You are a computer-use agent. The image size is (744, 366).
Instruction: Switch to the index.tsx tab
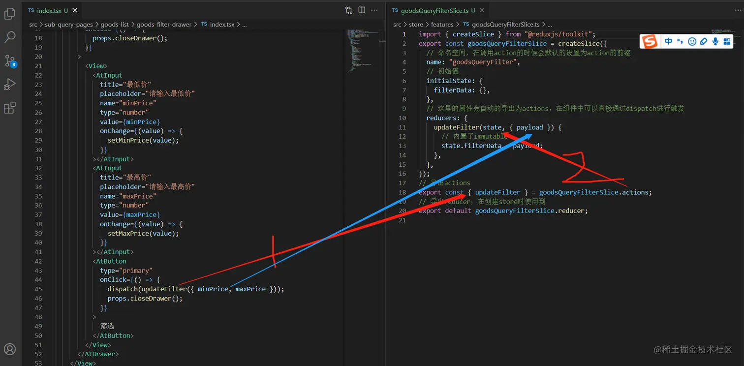pyautogui.click(x=52, y=10)
